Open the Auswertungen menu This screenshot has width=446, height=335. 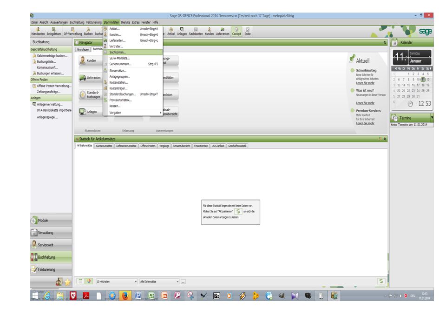(59, 22)
